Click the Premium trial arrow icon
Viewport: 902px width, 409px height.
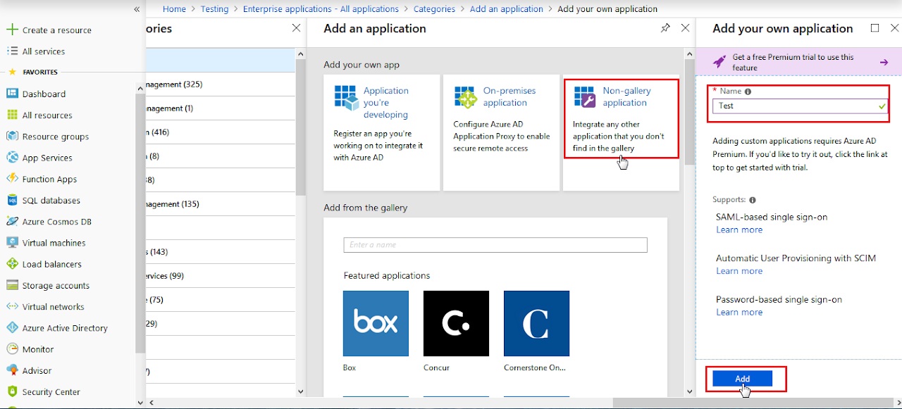pyautogui.click(x=884, y=62)
